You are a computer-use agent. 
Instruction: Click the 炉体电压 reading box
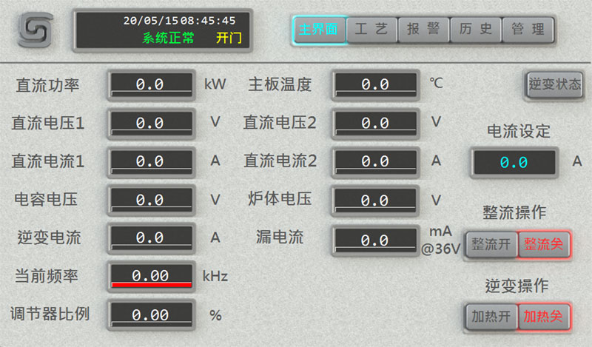coord(375,201)
